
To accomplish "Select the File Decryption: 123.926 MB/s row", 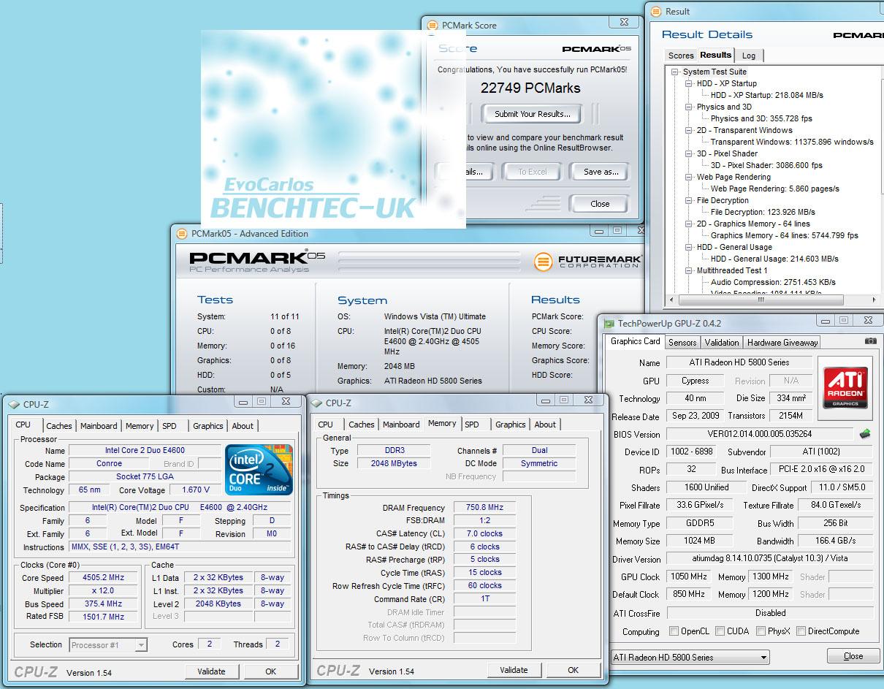I will (x=763, y=212).
